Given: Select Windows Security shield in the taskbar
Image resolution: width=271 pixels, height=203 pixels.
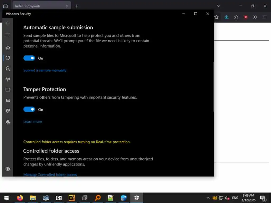Looking at the screenshot, I should tap(137, 198).
